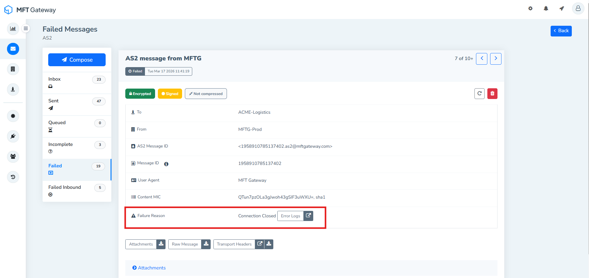The height and width of the screenshot is (278, 589).
Task: Click the Compose button
Action: (77, 60)
